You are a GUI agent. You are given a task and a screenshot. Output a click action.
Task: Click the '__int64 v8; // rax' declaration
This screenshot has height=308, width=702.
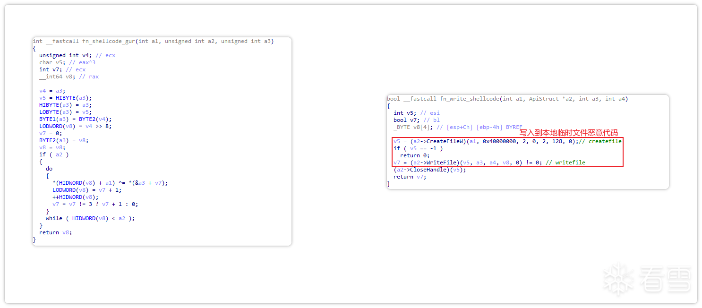point(69,77)
